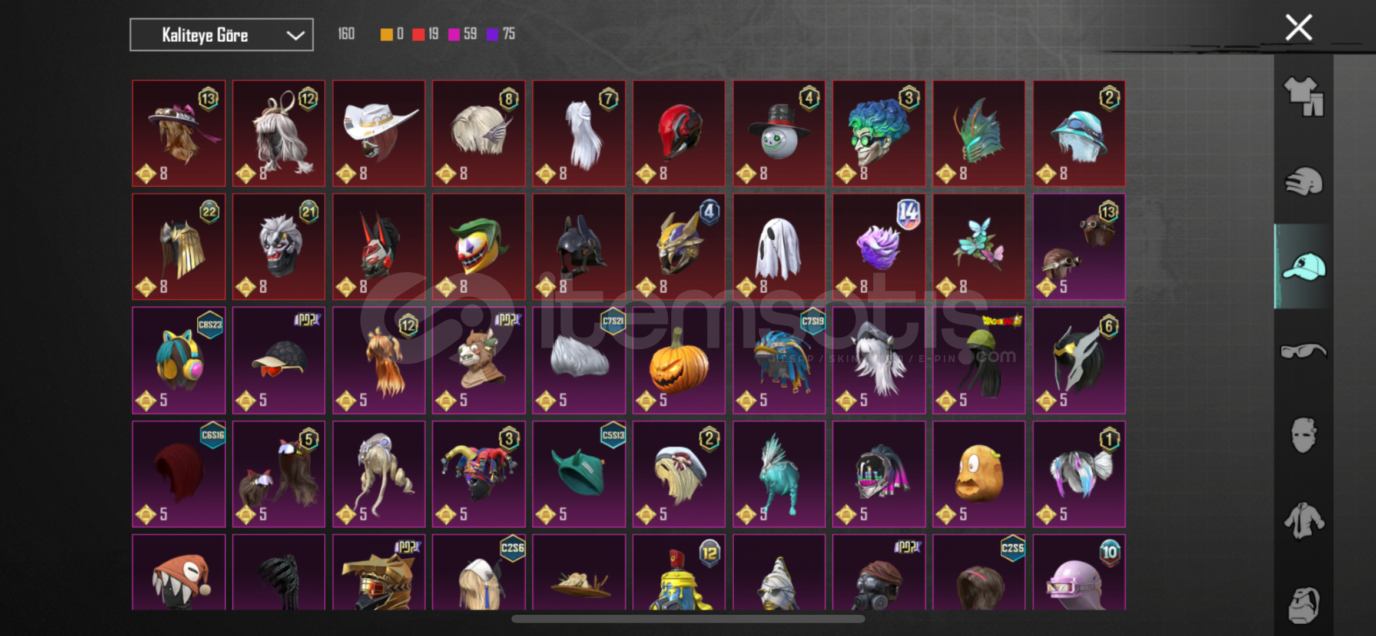
Task: Open the Kaliteye Göre sort dropdown
Action: (x=221, y=35)
